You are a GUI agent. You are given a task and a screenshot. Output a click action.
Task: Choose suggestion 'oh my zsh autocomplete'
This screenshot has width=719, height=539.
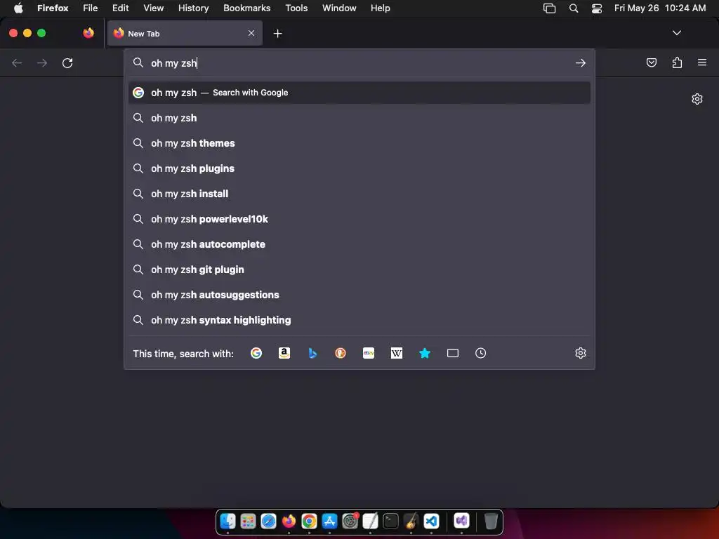(x=359, y=244)
